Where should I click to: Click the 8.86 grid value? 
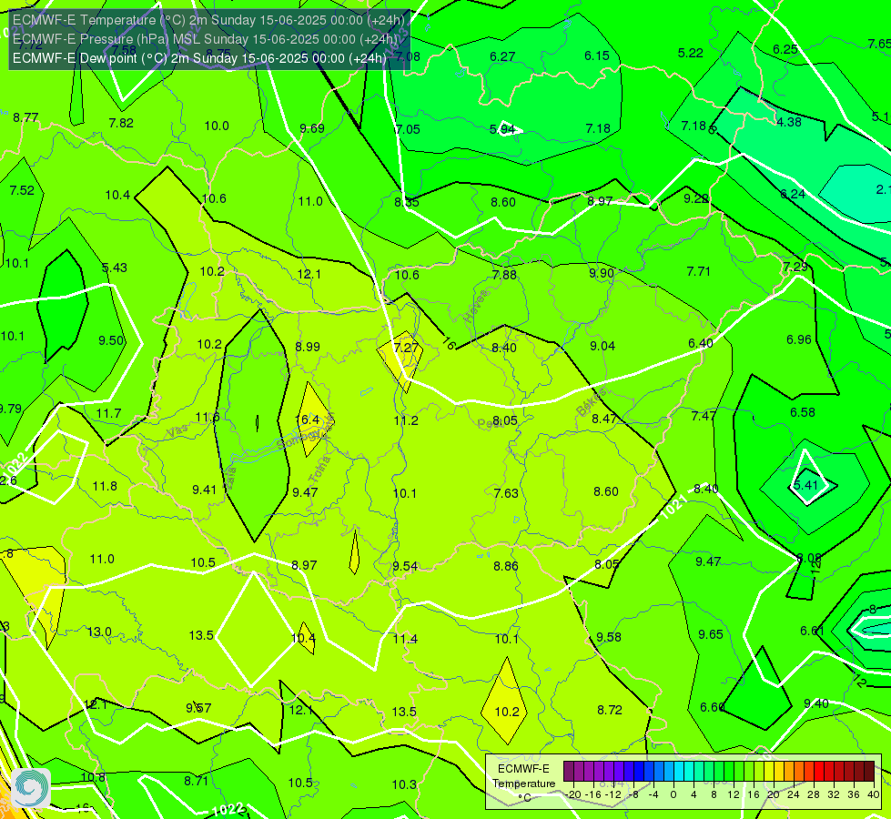click(x=506, y=565)
